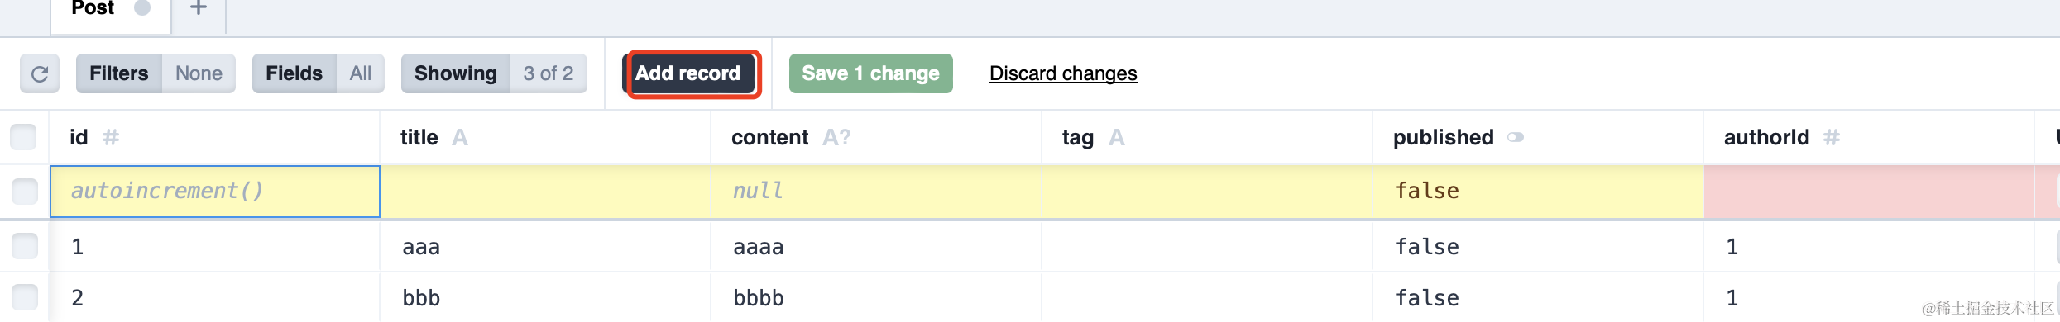The width and height of the screenshot is (2060, 322).
Task: Click the text type icon beside title
Action: pyautogui.click(x=460, y=138)
